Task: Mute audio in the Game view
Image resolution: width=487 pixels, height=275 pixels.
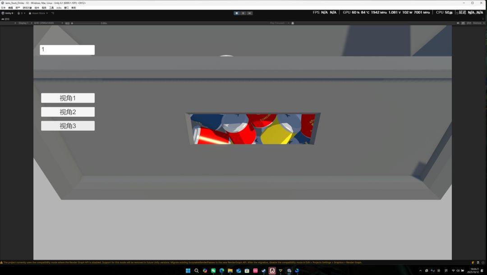Action: [x=458, y=23]
